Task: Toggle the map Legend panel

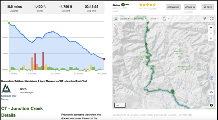Action: pyautogui.click(x=114, y=90)
